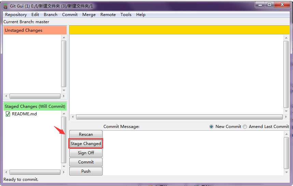This screenshot has width=293, height=186.
Task: Click the Unstaged Changes scroll right arrow
Action: pos(64,96)
